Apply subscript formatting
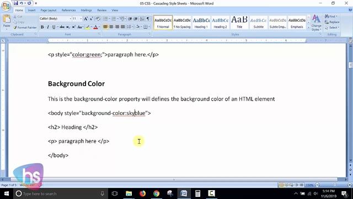Viewport: 353px width, 199px height. point(68,27)
